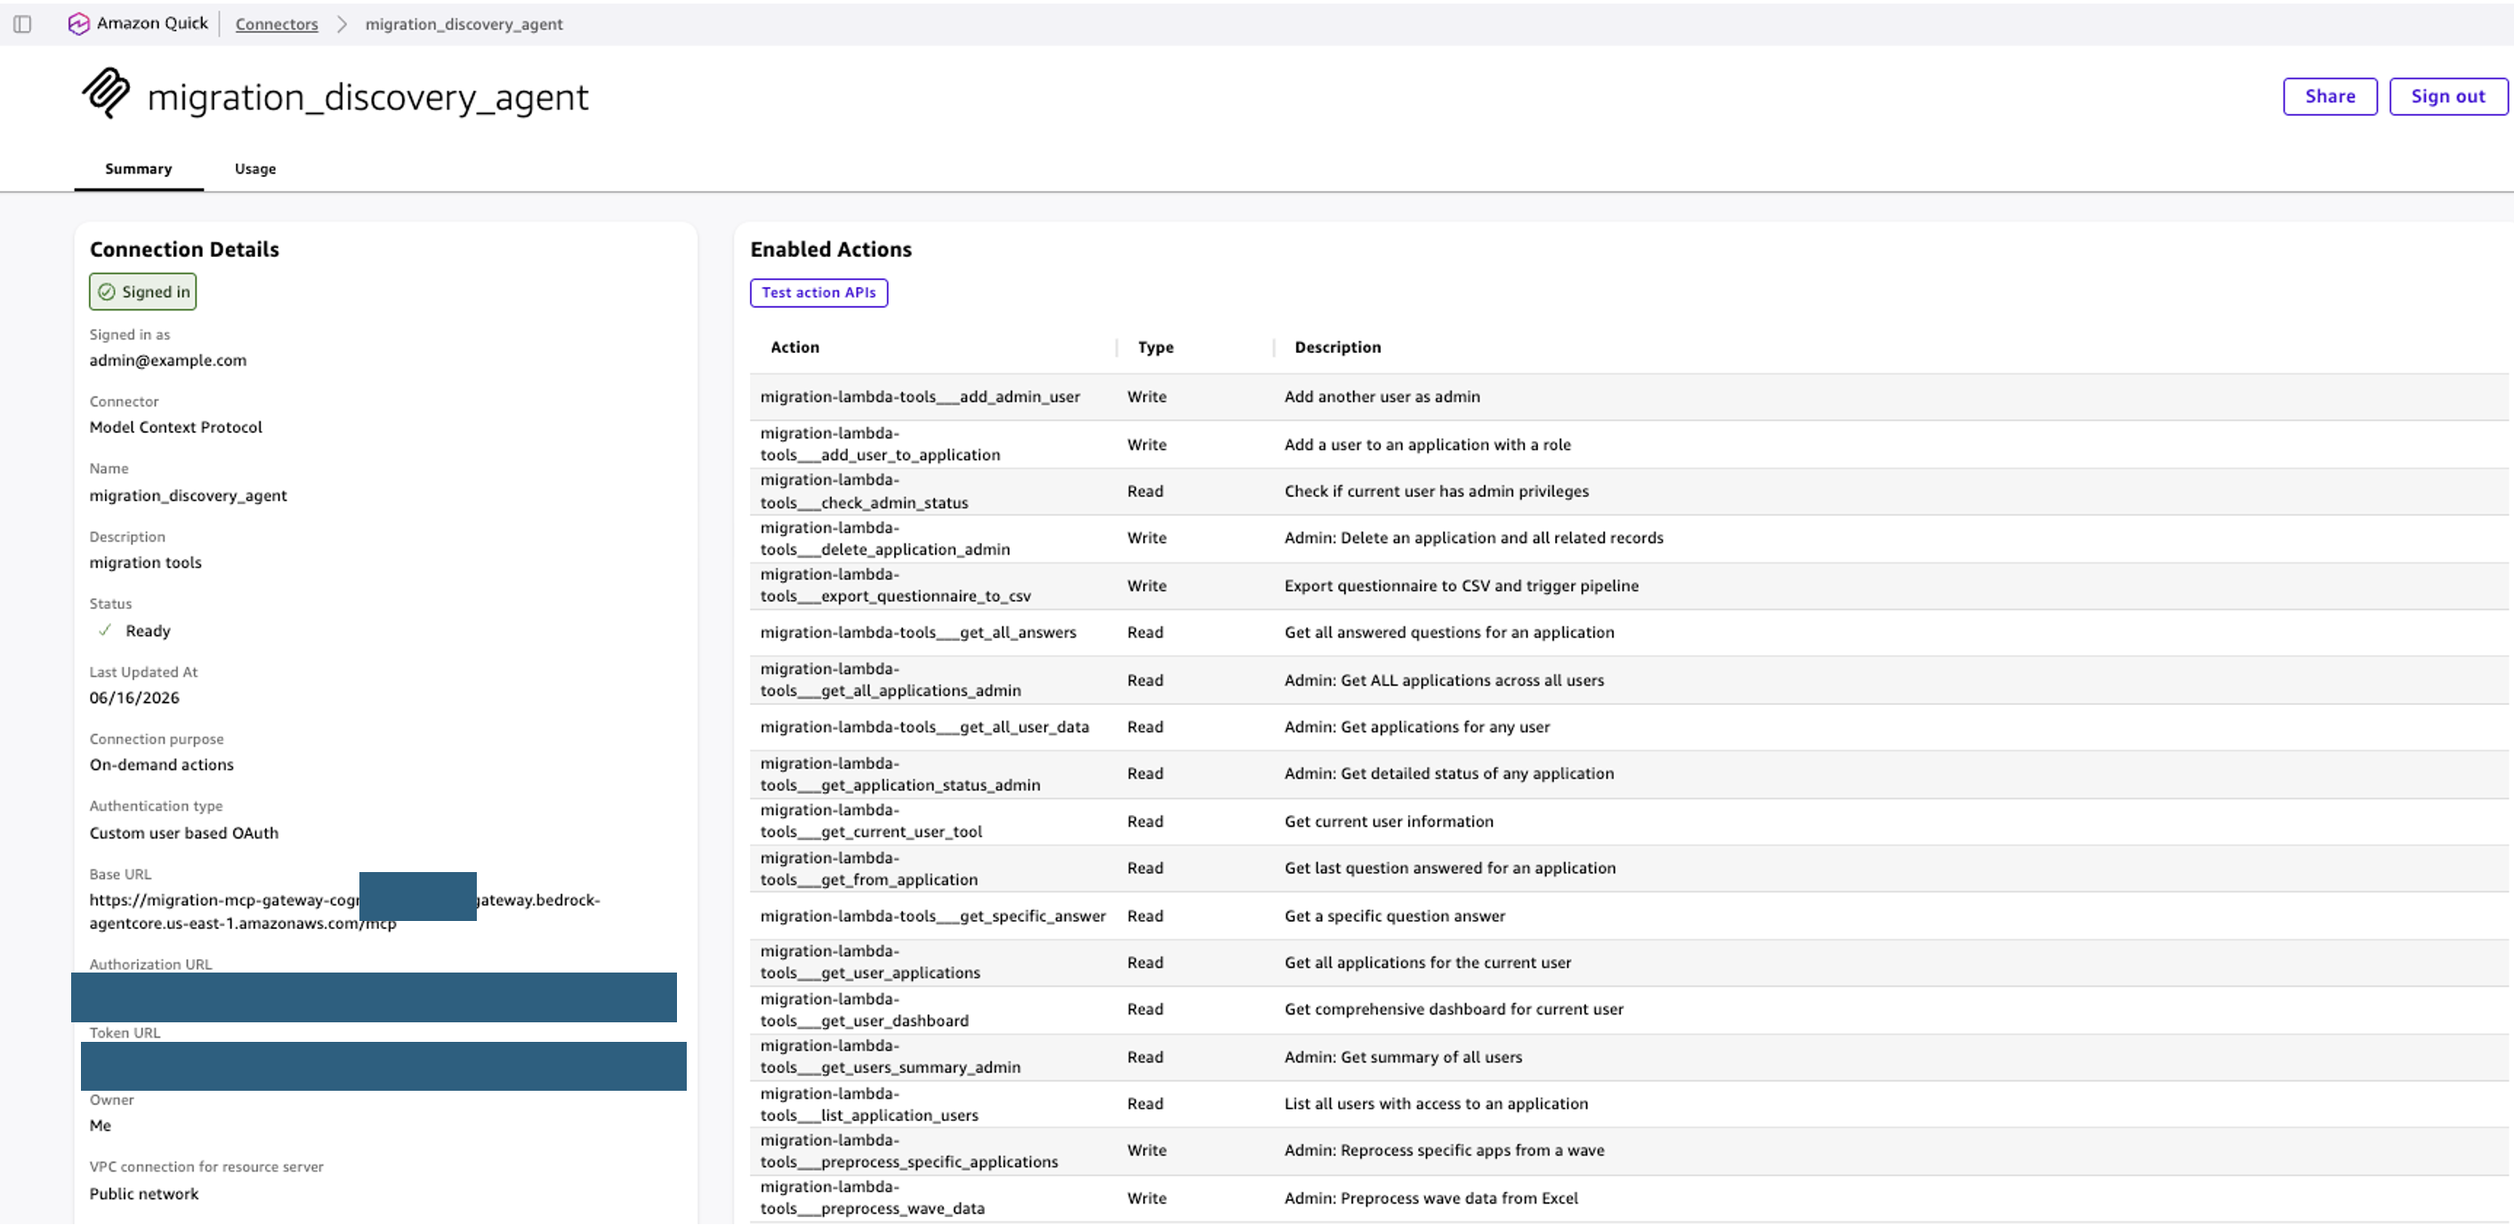
Task: Open the Connectors breadcrumb link
Action: [276, 23]
